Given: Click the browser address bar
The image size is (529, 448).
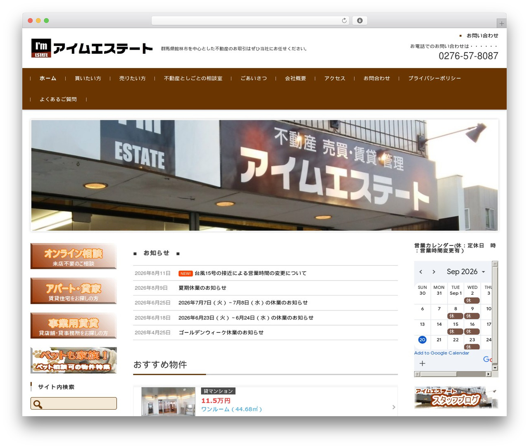Looking at the screenshot, I should [250, 21].
